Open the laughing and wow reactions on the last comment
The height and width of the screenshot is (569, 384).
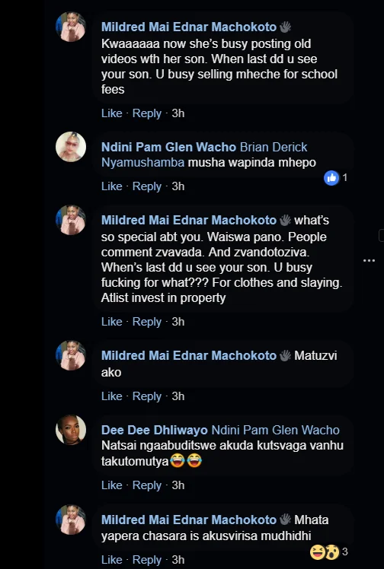[325, 552]
